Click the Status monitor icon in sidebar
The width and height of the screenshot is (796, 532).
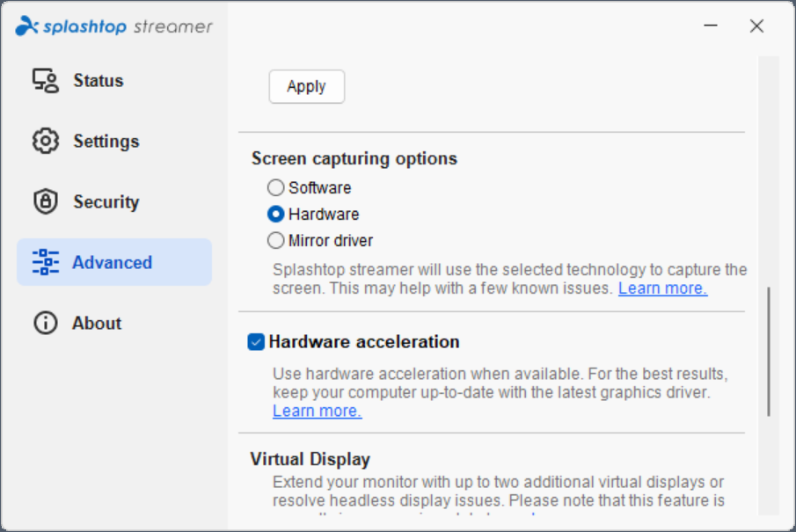[45, 80]
